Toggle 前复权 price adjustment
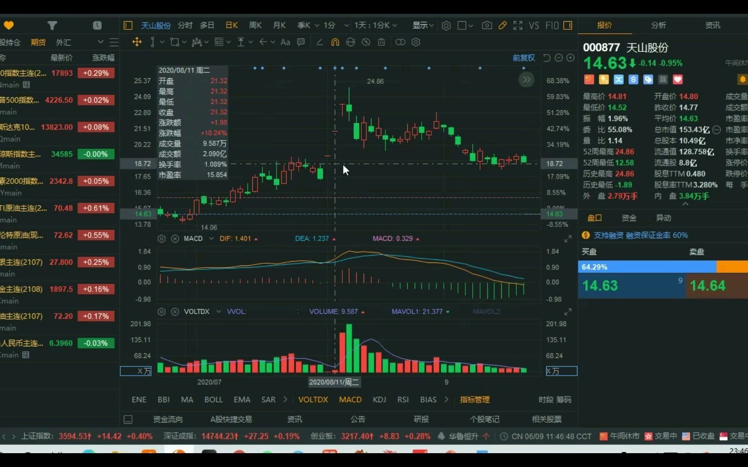Viewport: 748px width, 467px height. pos(524,58)
